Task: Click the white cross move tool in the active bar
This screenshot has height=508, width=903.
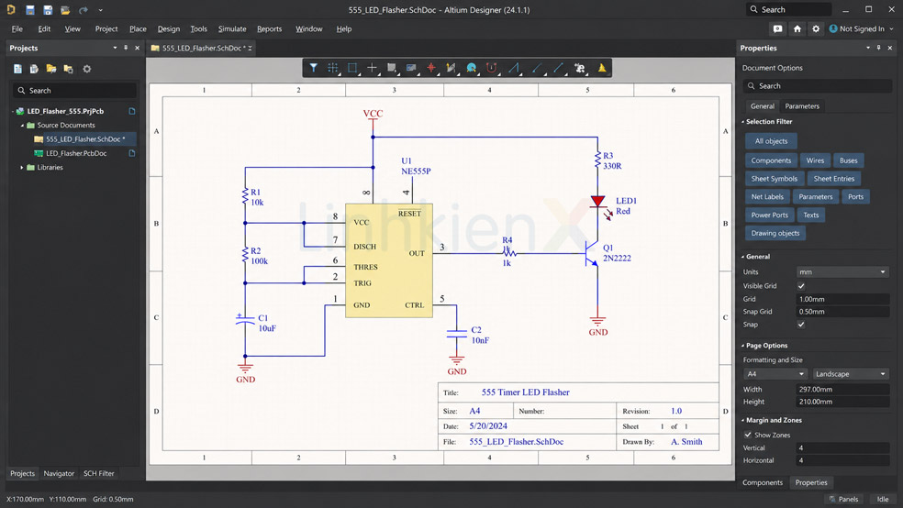Action: (372, 68)
